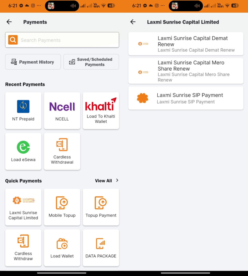Tap gesture navigation bar on left screen
248x276 pixels.
coord(62,273)
